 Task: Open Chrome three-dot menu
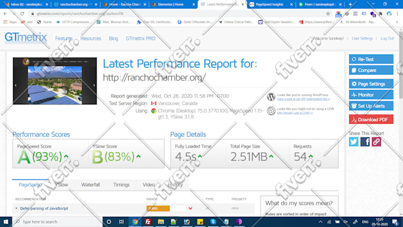(x=397, y=14)
